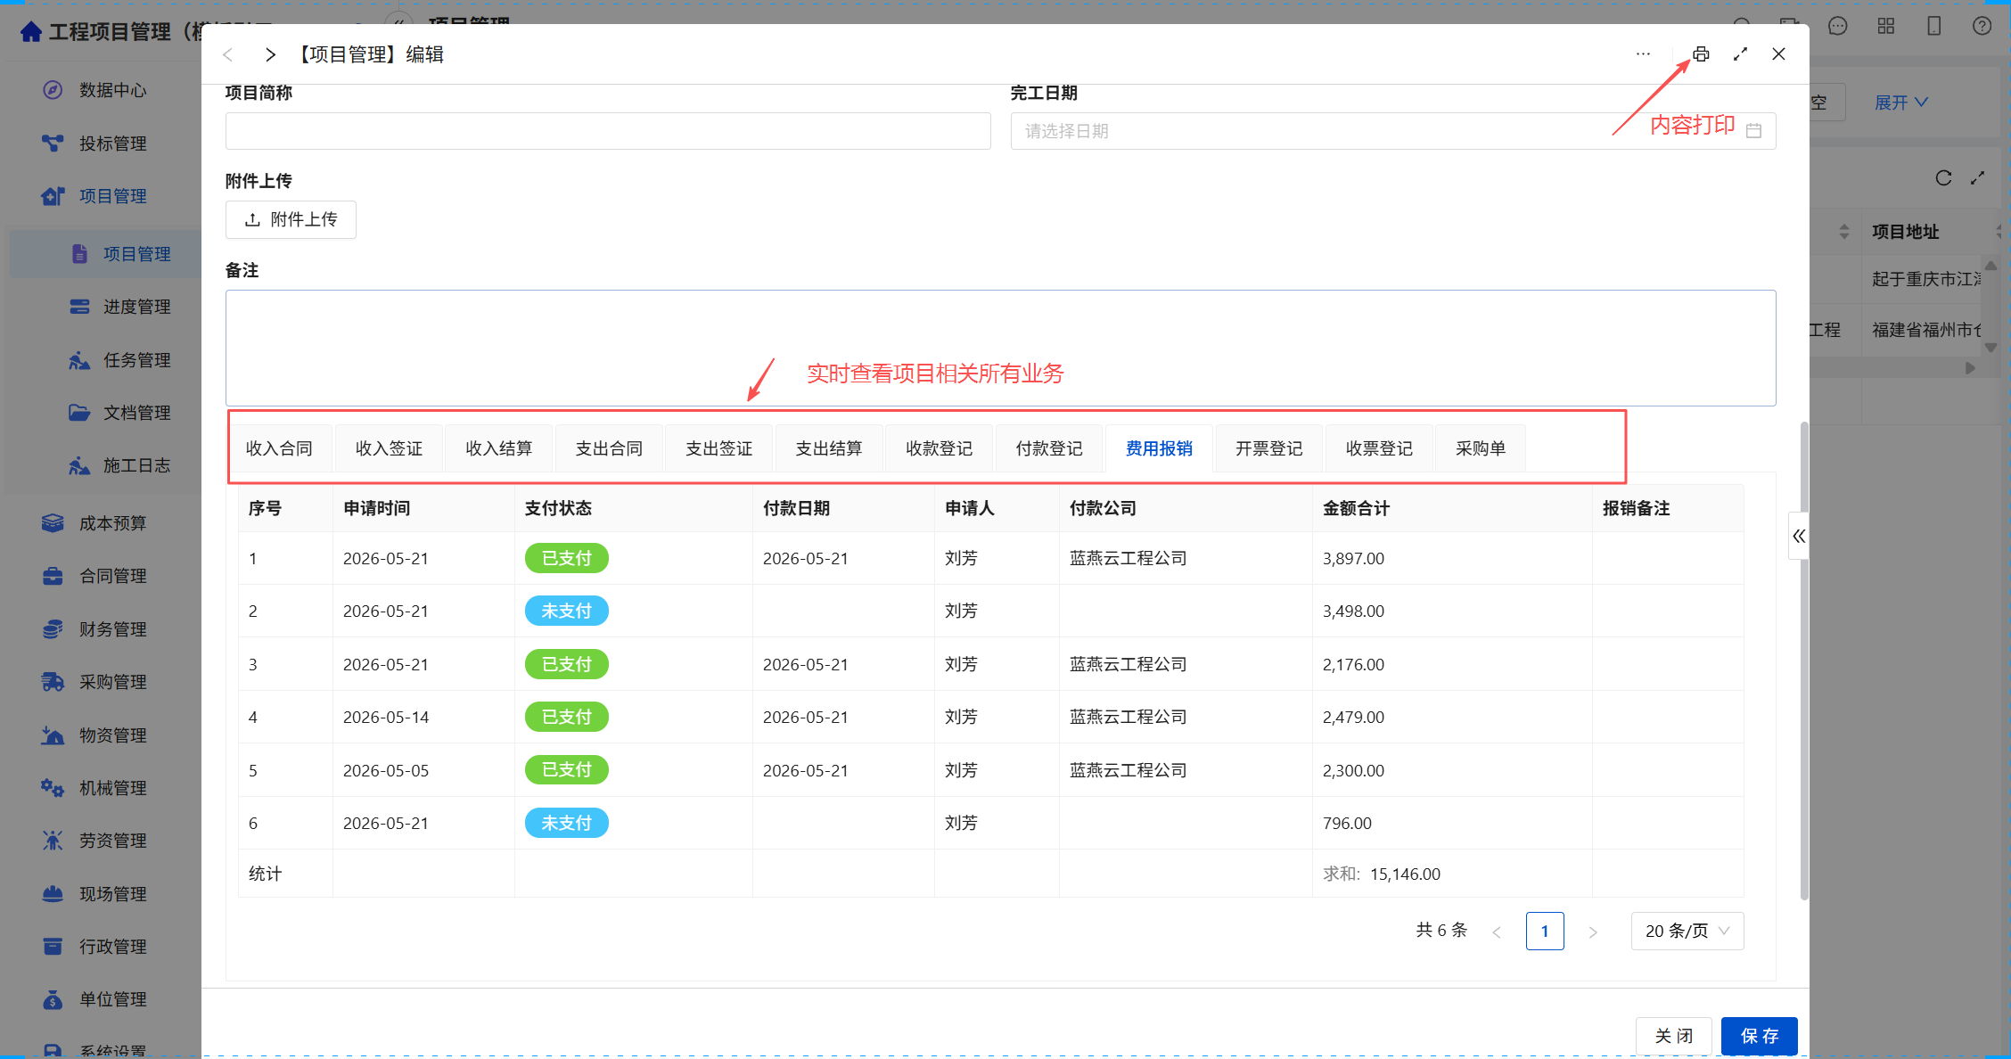Viewport: 2011px width, 1059px height.
Task: Click the 投标管理 sidebar icon
Action: [53, 143]
